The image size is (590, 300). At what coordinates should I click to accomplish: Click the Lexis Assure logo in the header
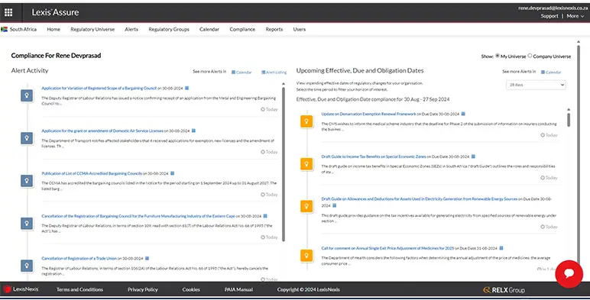[x=55, y=12]
